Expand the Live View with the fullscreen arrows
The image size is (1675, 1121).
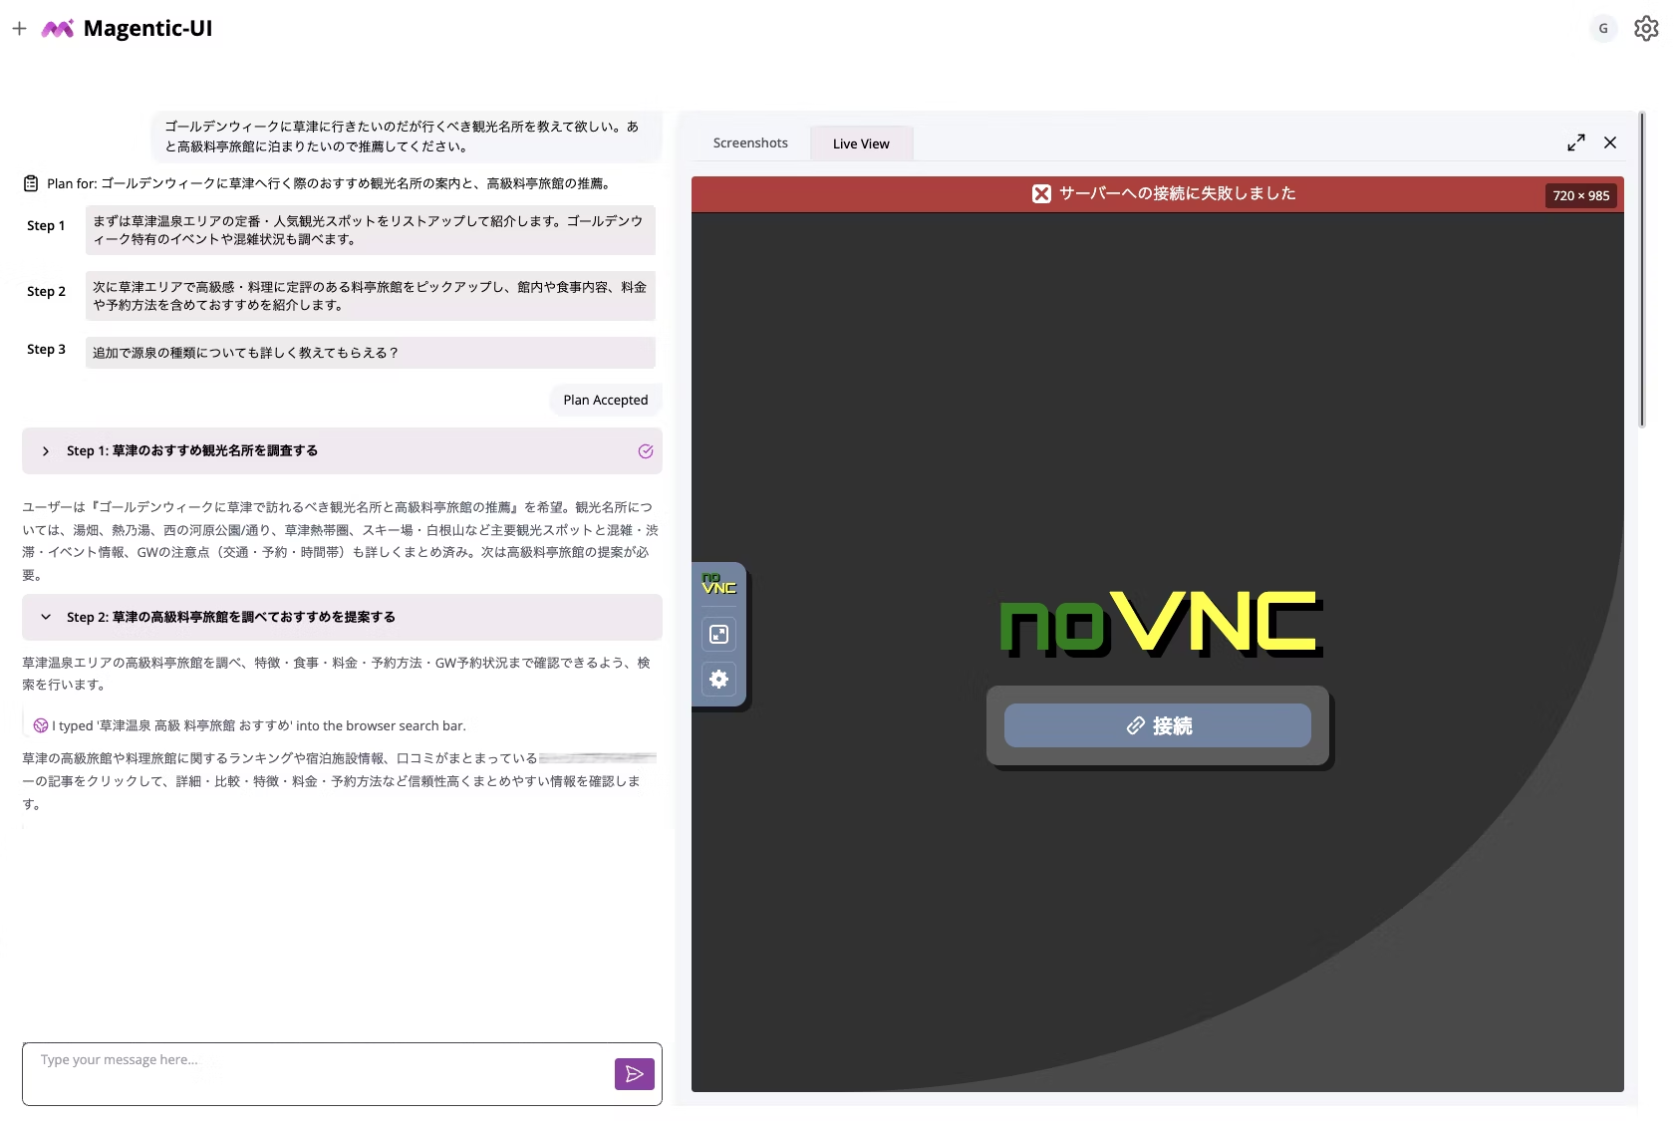pyautogui.click(x=1575, y=142)
